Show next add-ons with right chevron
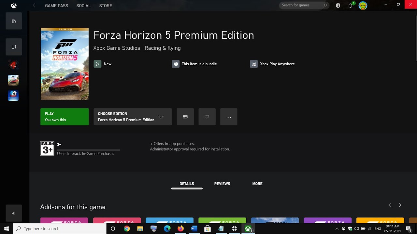Viewport: 417px width, 234px height. click(x=400, y=205)
